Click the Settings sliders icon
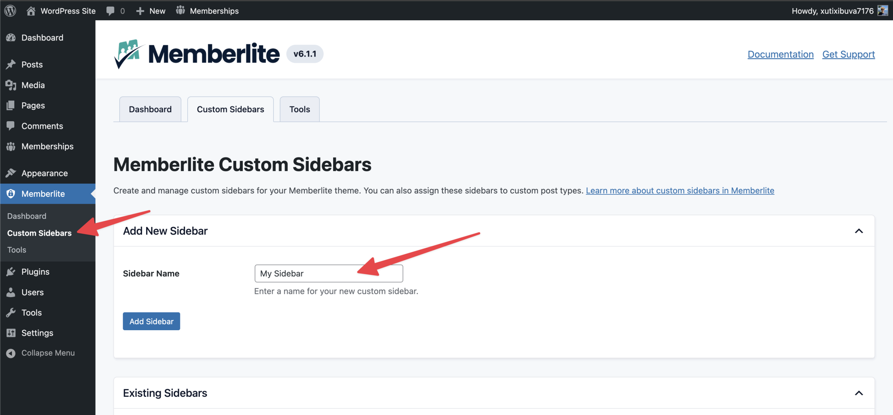Image resolution: width=893 pixels, height=415 pixels. click(11, 333)
